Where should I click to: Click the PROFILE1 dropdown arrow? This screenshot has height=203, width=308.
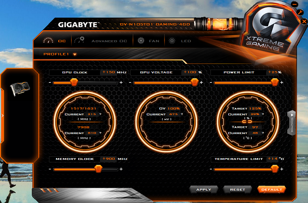click(x=75, y=54)
